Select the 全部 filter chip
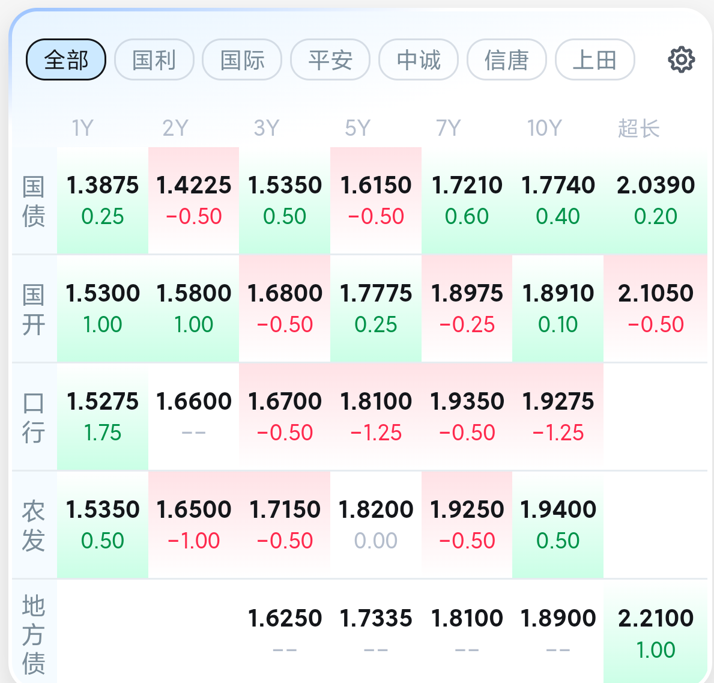This screenshot has width=714, height=683. [66, 59]
